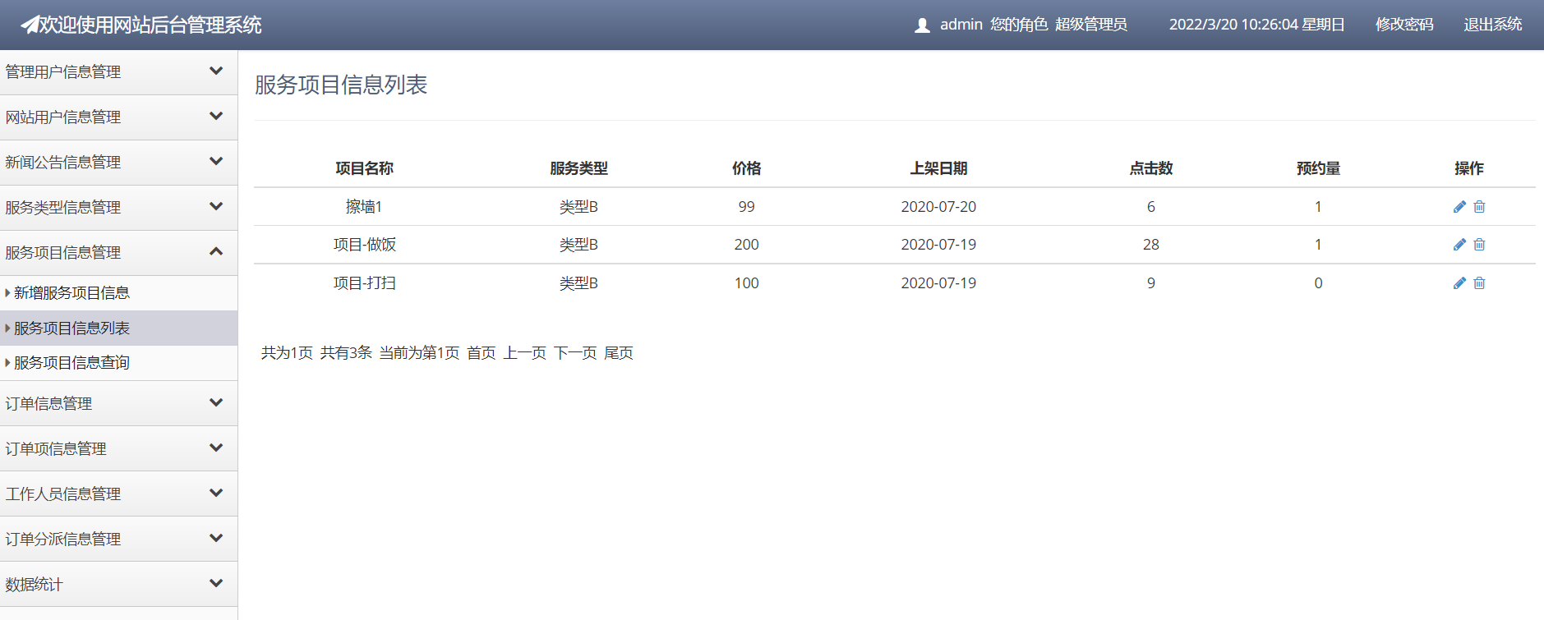Click the paper plane logo icon
This screenshot has width=1544, height=620.
(30, 25)
